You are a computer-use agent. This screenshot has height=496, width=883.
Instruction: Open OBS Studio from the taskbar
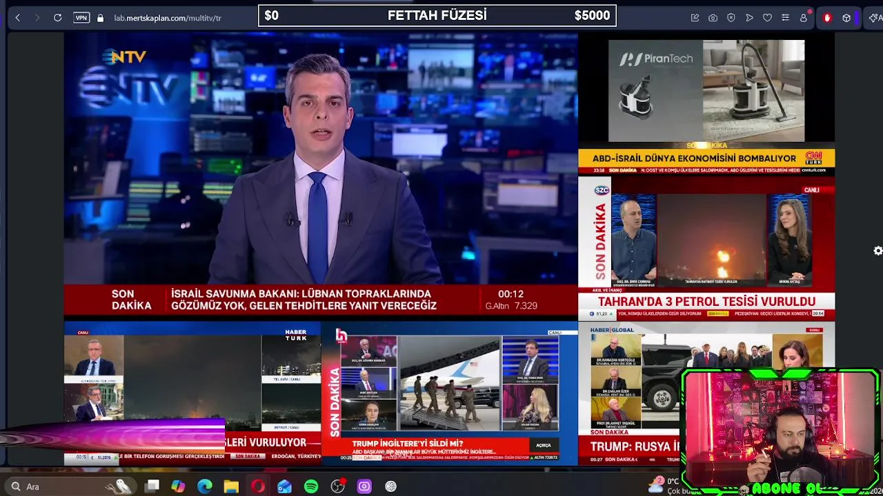tap(337, 486)
